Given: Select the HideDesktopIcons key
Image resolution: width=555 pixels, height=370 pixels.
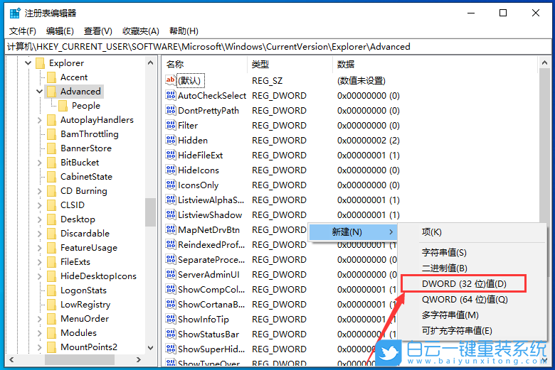Looking at the screenshot, I should tap(98, 276).
